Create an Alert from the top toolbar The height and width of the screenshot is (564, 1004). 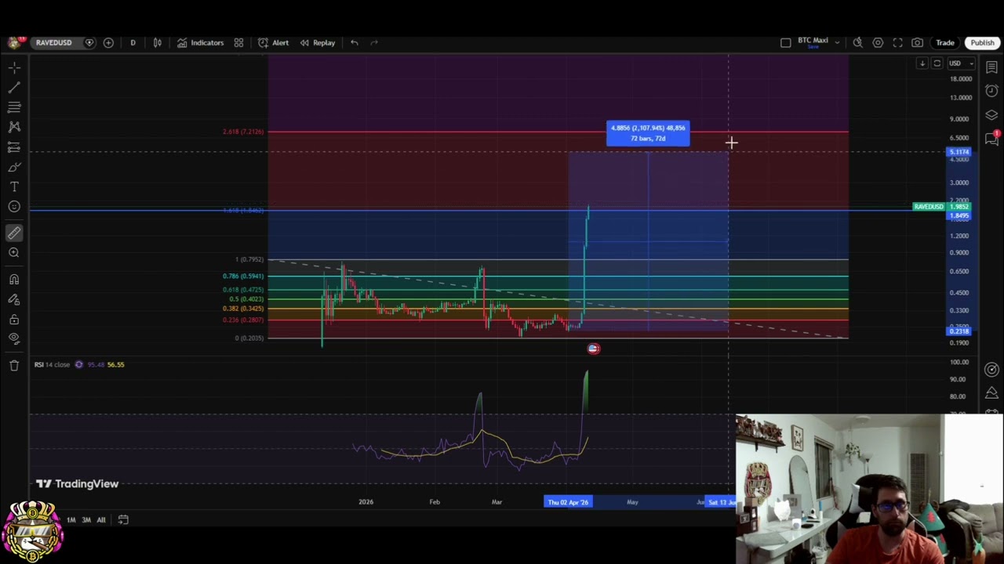point(273,42)
